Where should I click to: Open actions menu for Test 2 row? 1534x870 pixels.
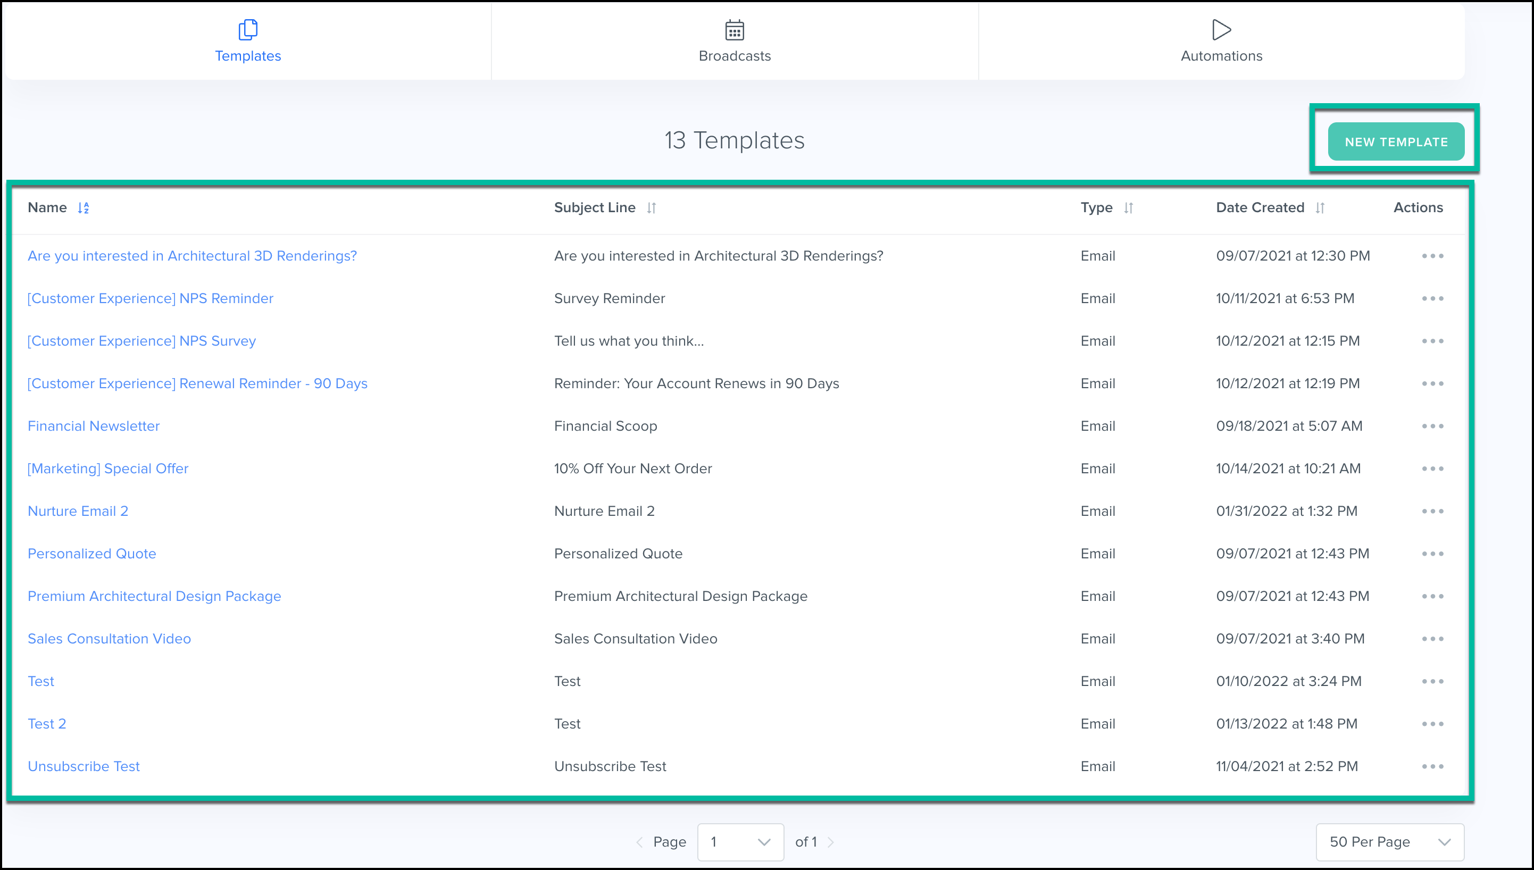pyautogui.click(x=1432, y=724)
